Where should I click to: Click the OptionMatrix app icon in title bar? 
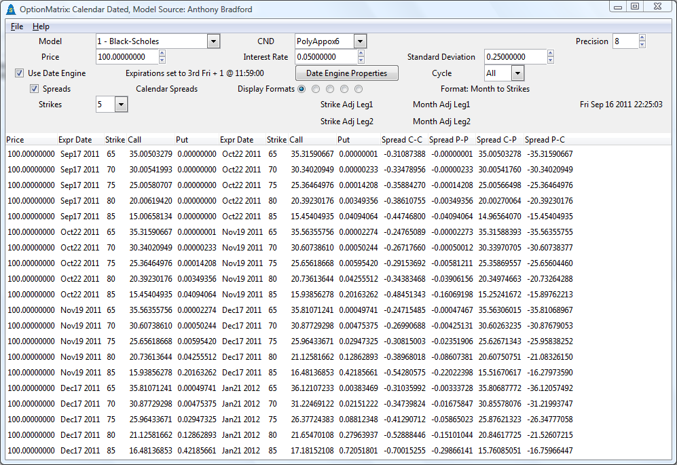[x=10, y=8]
